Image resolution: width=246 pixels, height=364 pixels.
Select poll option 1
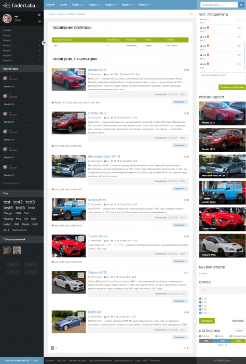pos(200,299)
